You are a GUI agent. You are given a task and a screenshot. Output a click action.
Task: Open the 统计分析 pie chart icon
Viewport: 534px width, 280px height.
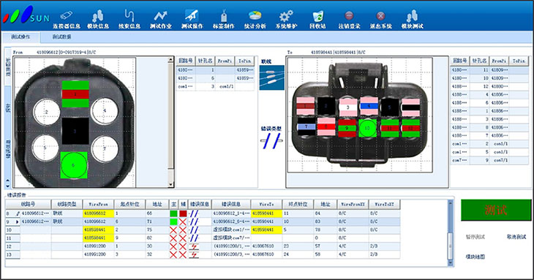pyautogui.click(x=255, y=20)
